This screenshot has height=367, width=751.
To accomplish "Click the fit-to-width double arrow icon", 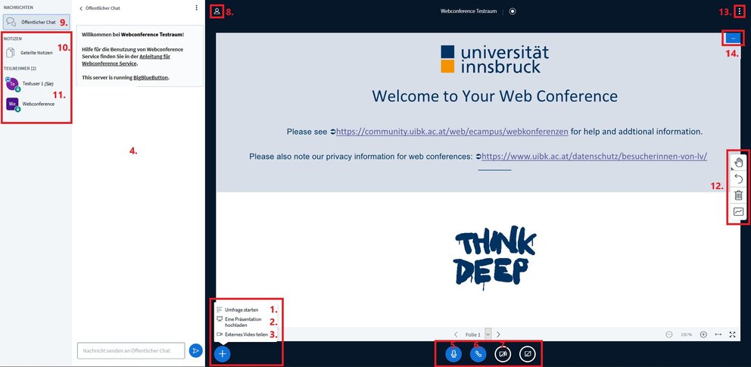I will (x=718, y=334).
